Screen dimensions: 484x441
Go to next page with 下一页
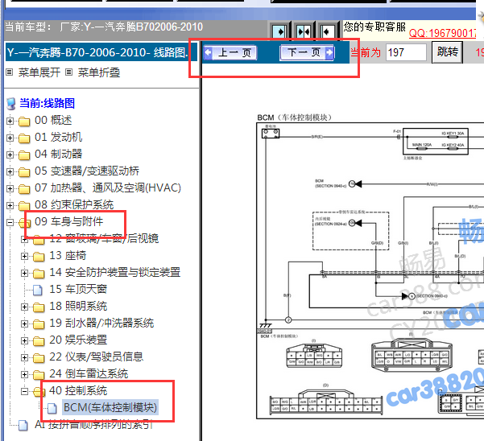[307, 52]
